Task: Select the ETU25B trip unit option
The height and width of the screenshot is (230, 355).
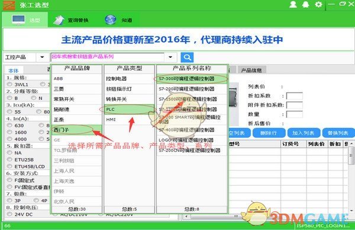Action: (x=9, y=159)
